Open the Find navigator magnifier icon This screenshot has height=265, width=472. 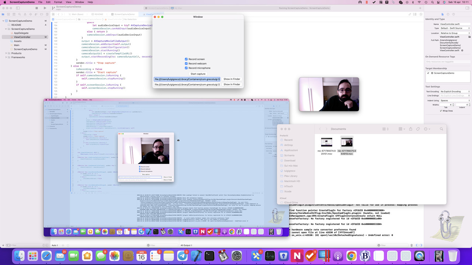pos(19,14)
